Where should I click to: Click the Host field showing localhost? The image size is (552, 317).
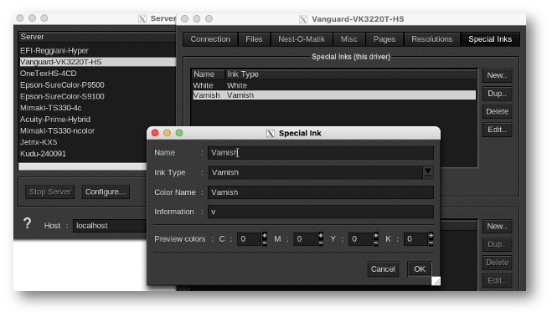[x=110, y=226]
